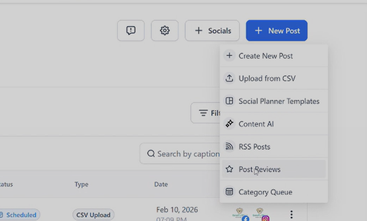Click the Upload from CSV arrow icon

(x=229, y=78)
